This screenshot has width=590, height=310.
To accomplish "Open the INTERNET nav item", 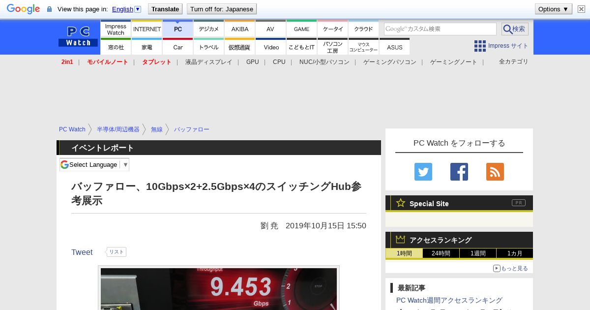I will [147, 30].
